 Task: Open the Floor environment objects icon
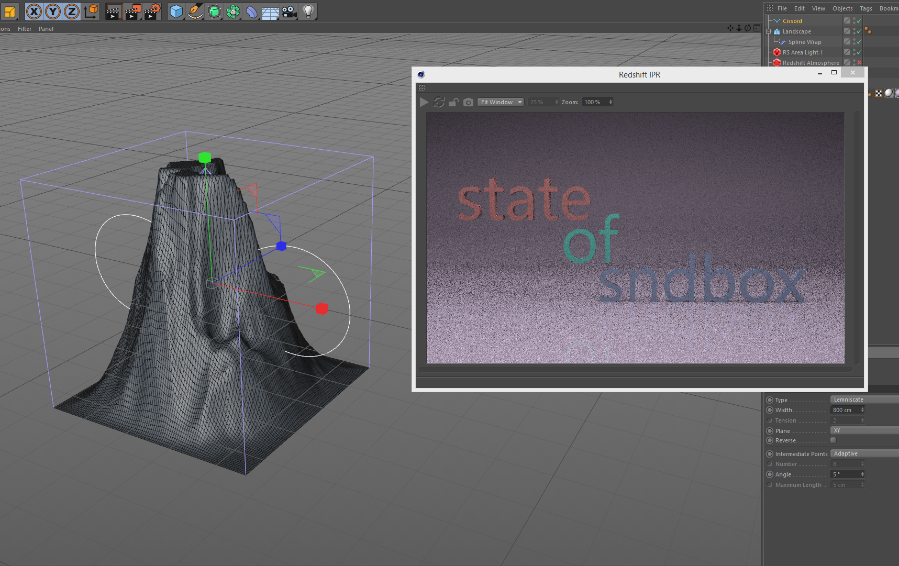click(270, 11)
